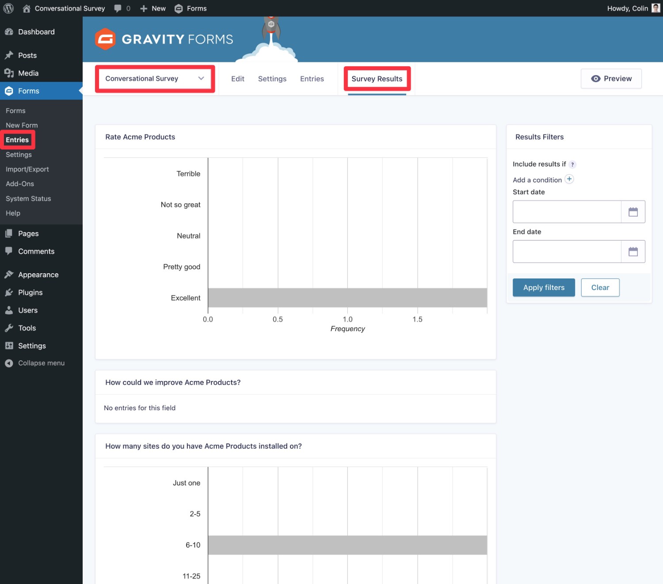The width and height of the screenshot is (663, 584).
Task: Click the 6-10 bar in sites chart
Action: (347, 545)
